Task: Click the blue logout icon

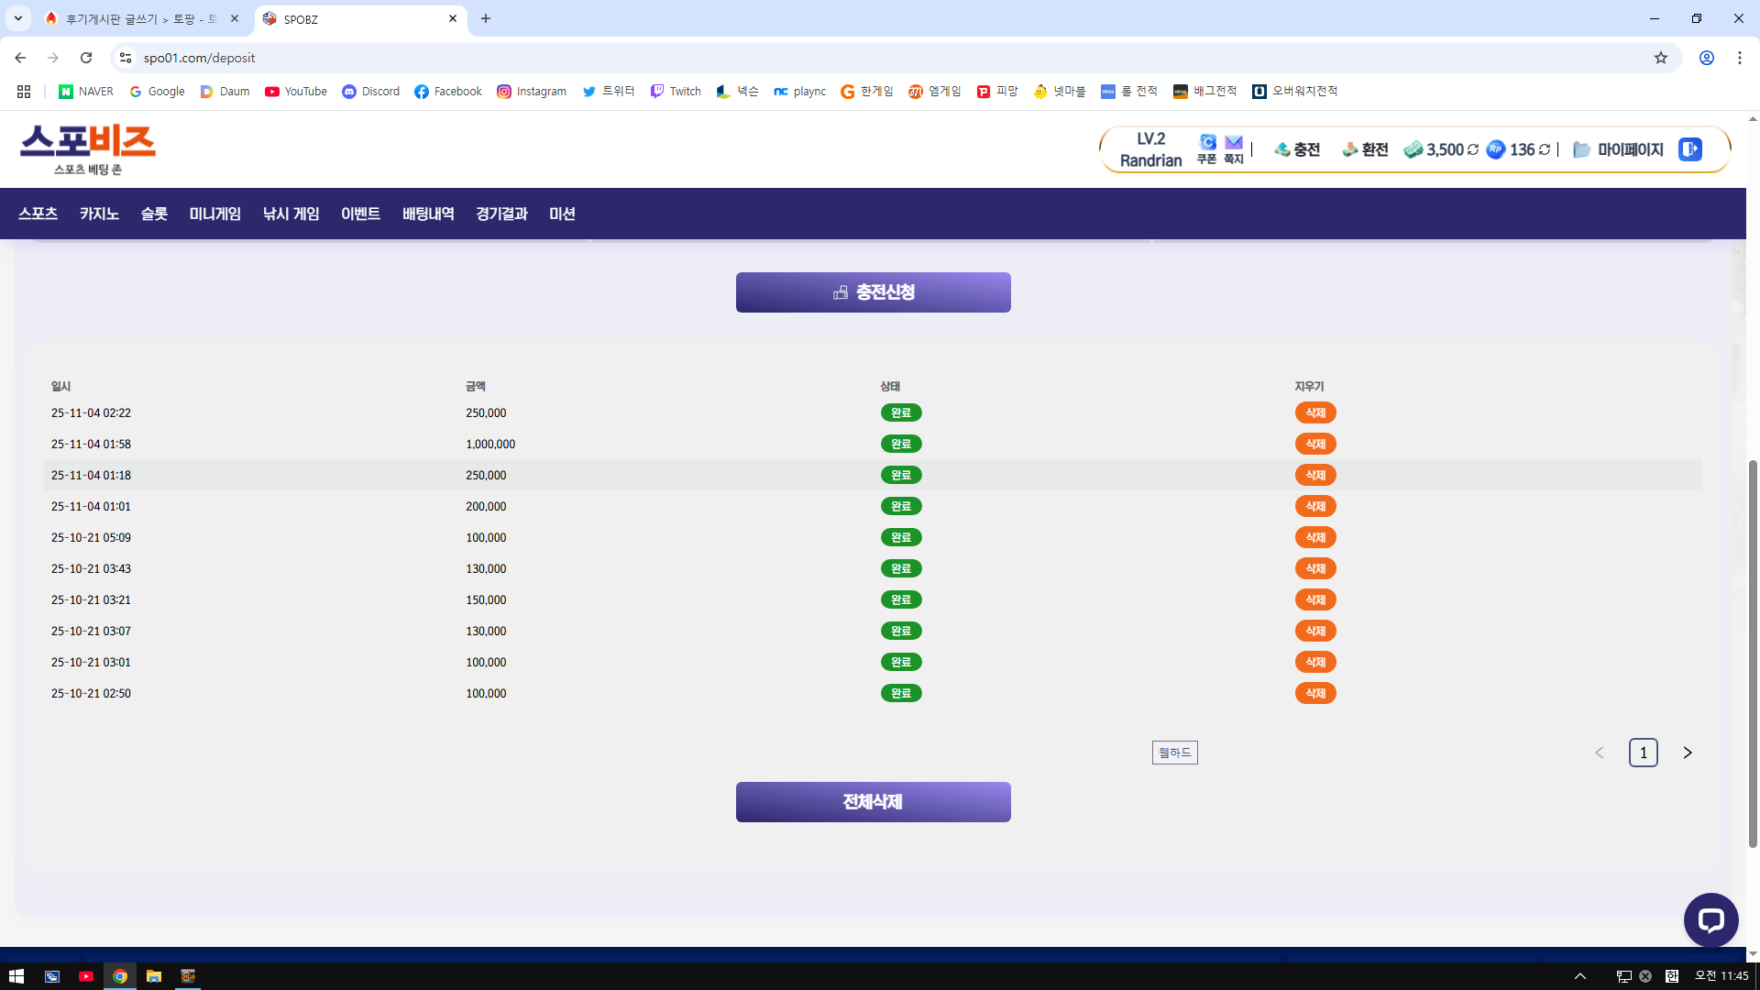Action: 1689,149
